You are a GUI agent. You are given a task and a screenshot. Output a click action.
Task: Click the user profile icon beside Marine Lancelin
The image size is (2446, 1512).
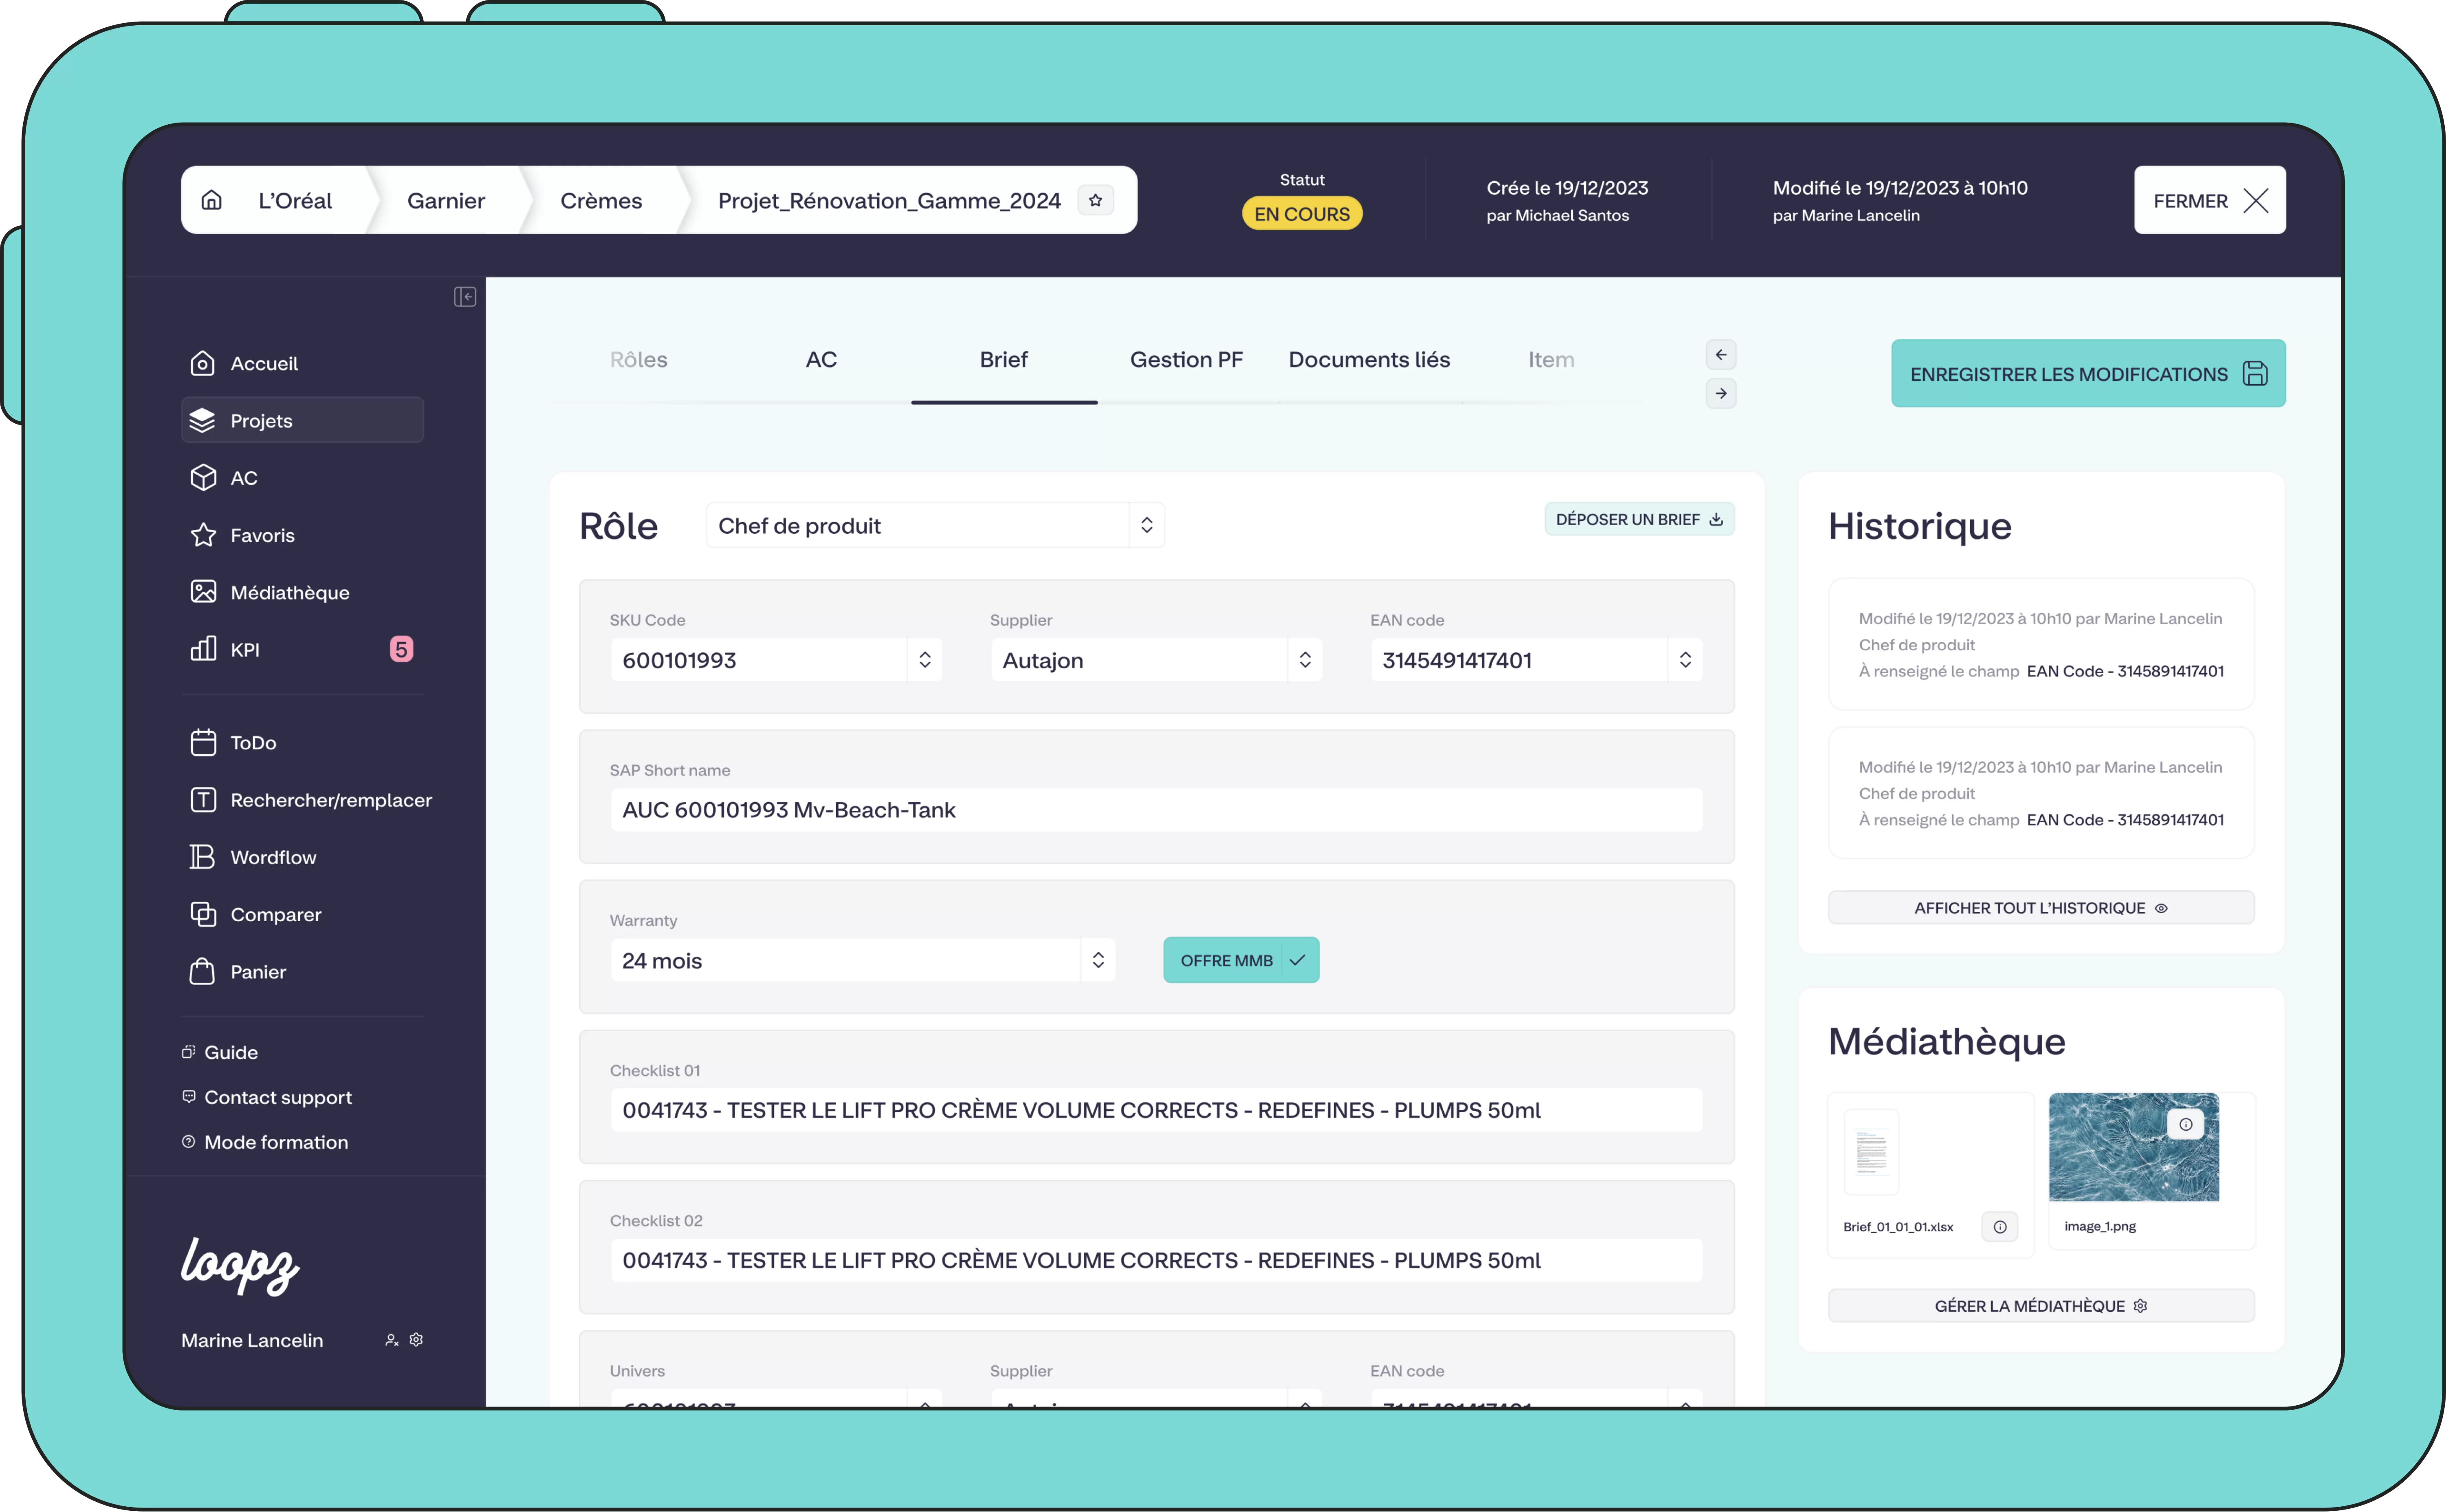pos(391,1340)
